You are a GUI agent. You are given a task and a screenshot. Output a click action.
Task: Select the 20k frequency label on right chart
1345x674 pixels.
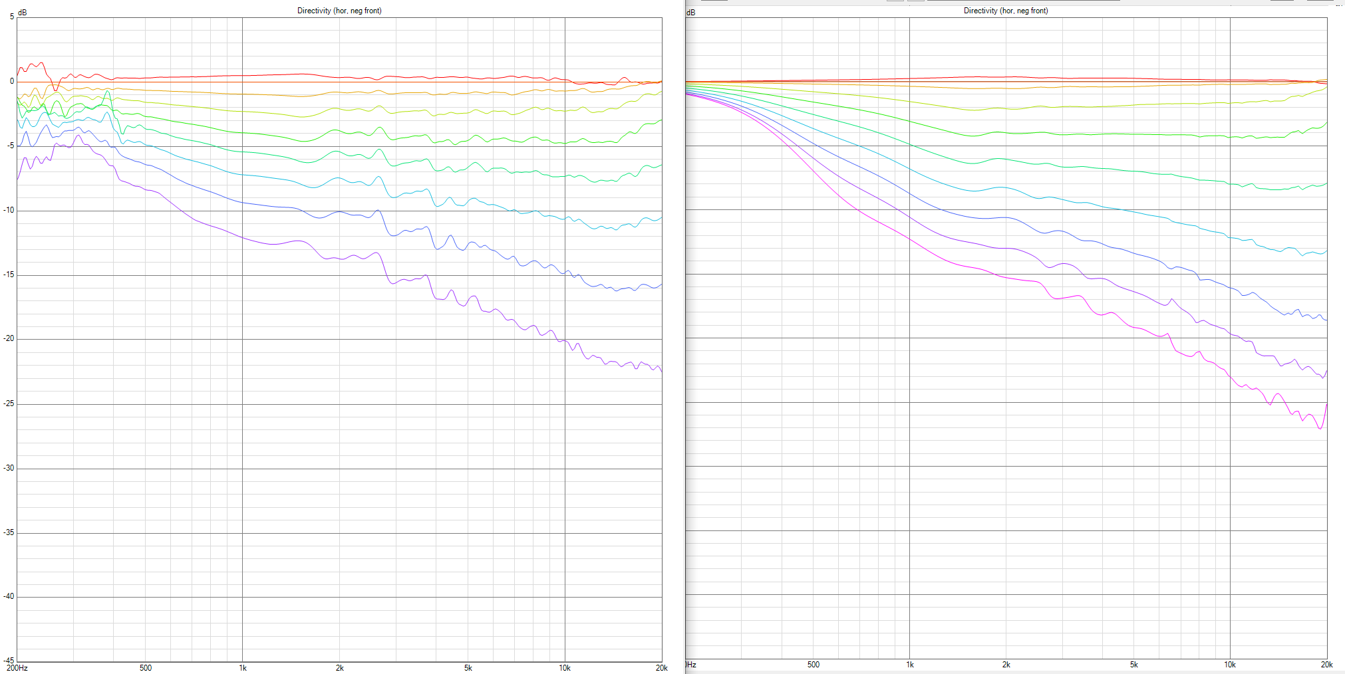coord(1326,665)
